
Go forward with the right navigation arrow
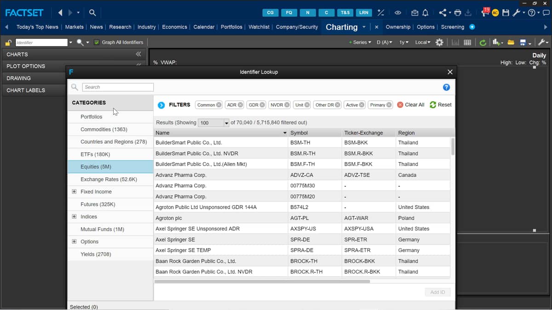tap(70, 13)
